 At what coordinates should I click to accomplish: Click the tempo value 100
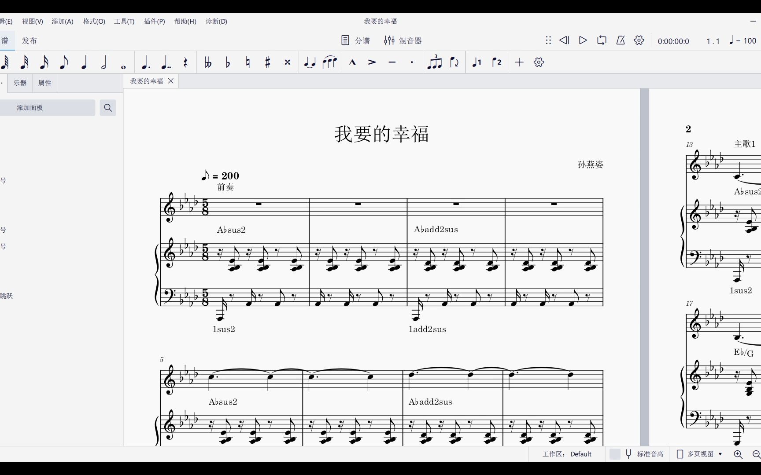[750, 41]
